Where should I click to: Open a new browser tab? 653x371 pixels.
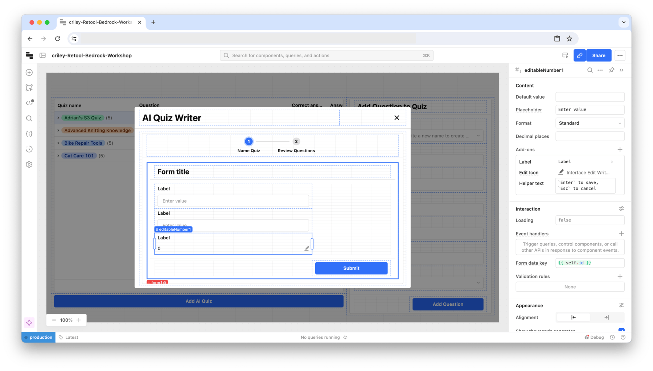[x=153, y=22]
